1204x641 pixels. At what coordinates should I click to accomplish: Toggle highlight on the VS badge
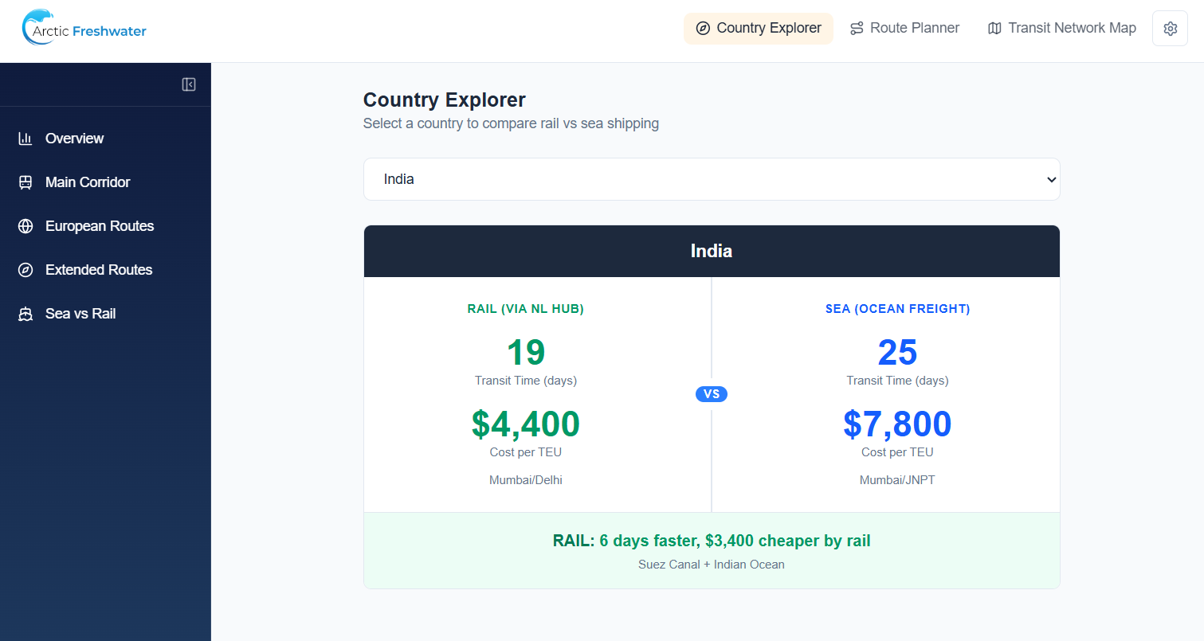711,393
